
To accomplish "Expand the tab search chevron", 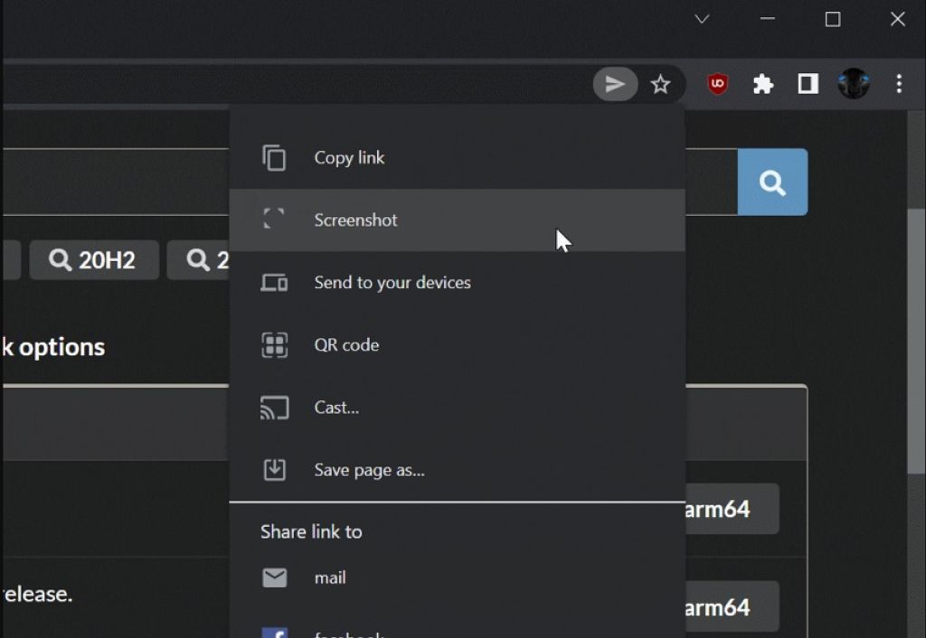I will [702, 19].
